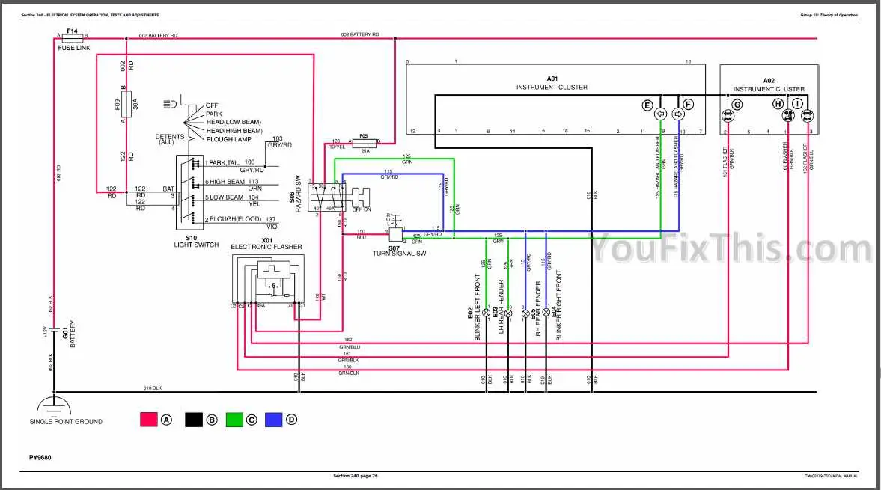This screenshot has width=881, height=490.
Task: Click the E02 blinker left front lamp symbol
Action: tap(486, 313)
